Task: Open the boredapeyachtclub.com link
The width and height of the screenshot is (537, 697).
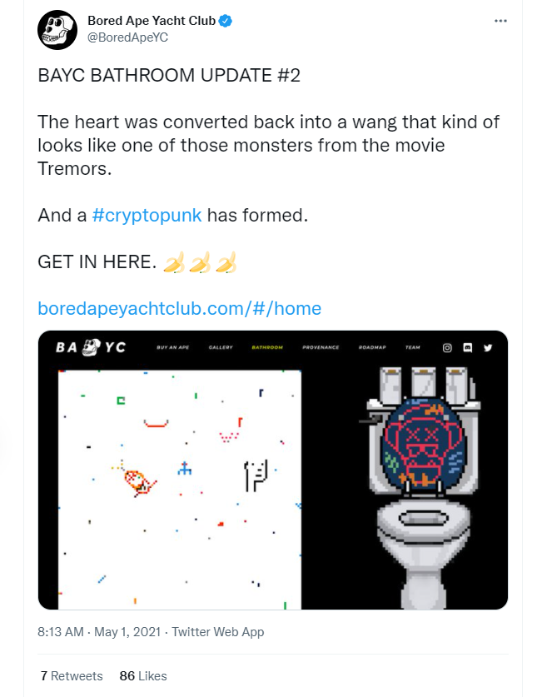Action: (179, 308)
